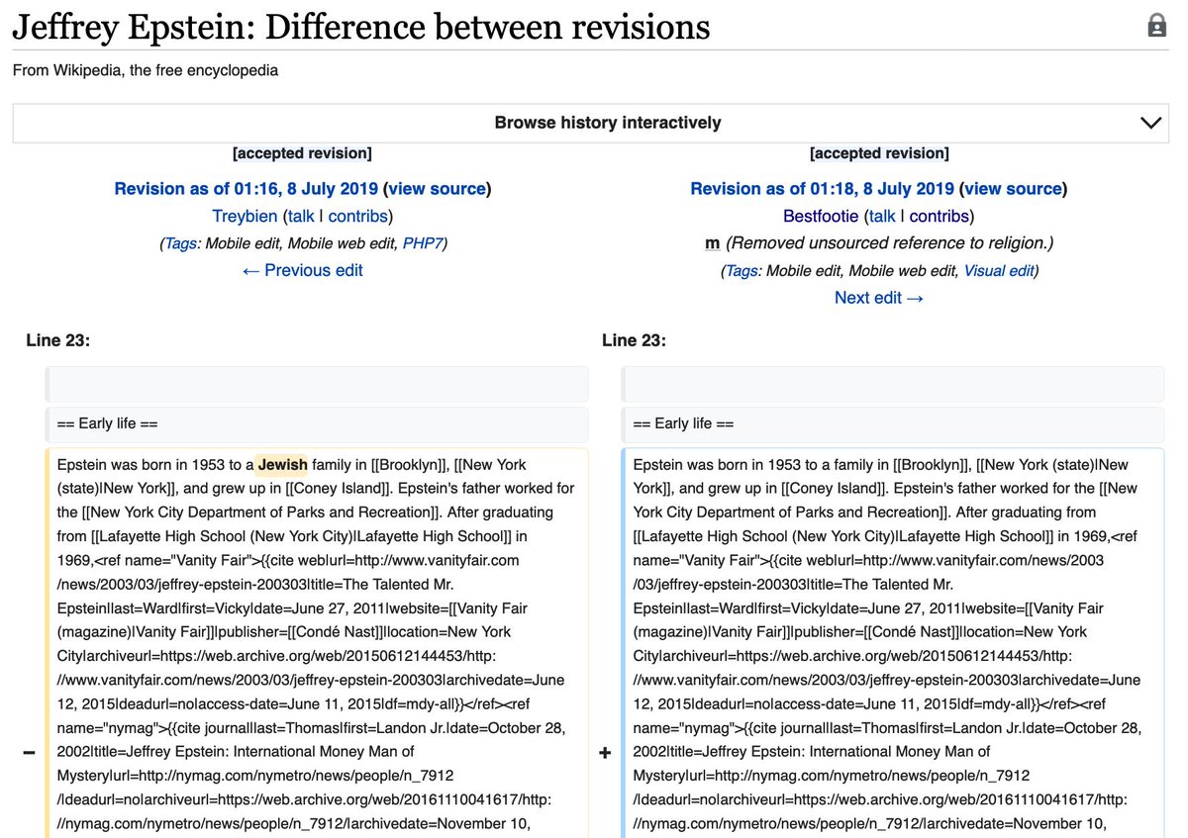View Treybien's contribs

(x=356, y=216)
